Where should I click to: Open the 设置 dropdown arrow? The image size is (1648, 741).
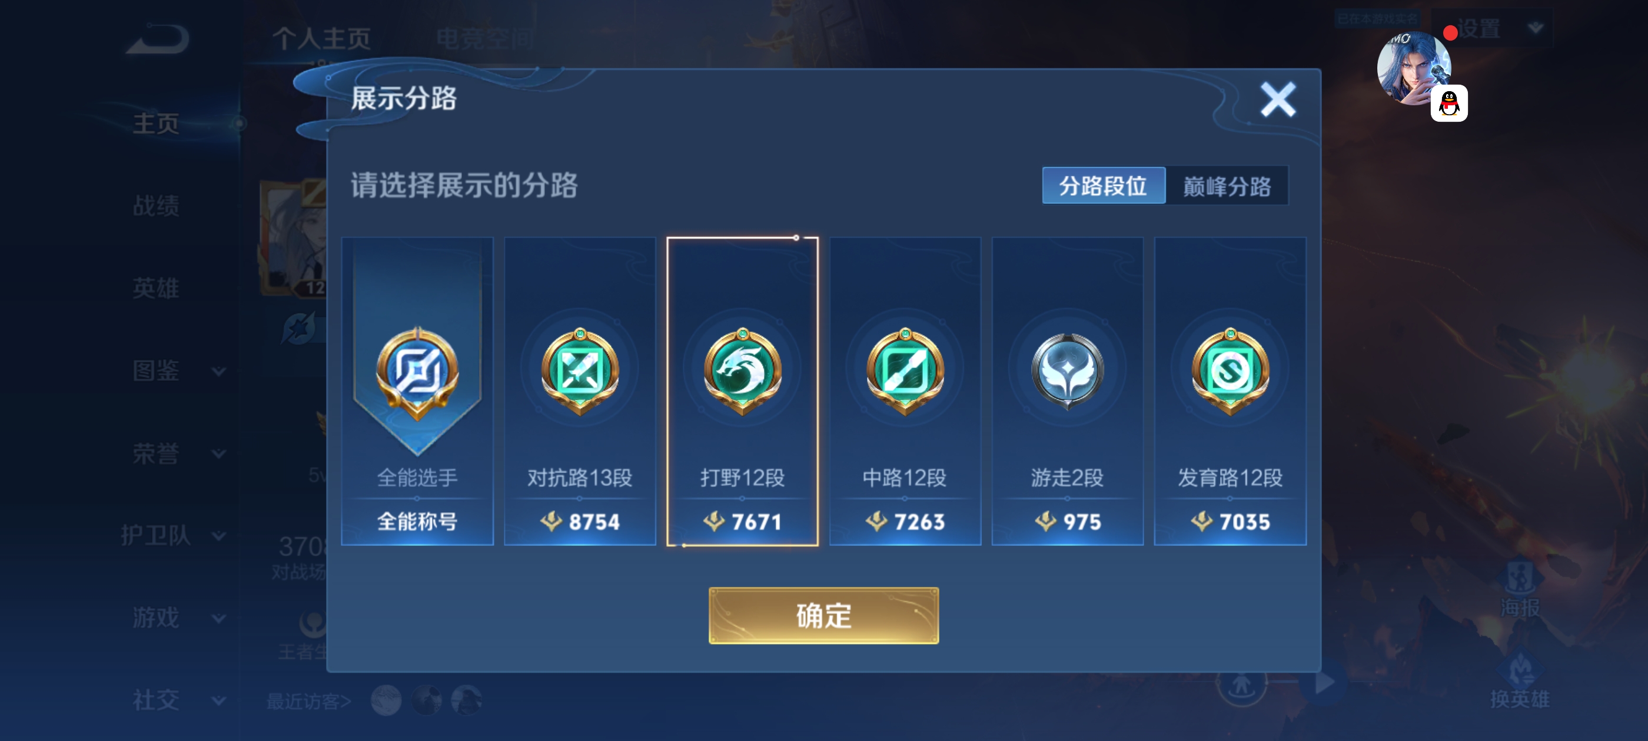1536,28
